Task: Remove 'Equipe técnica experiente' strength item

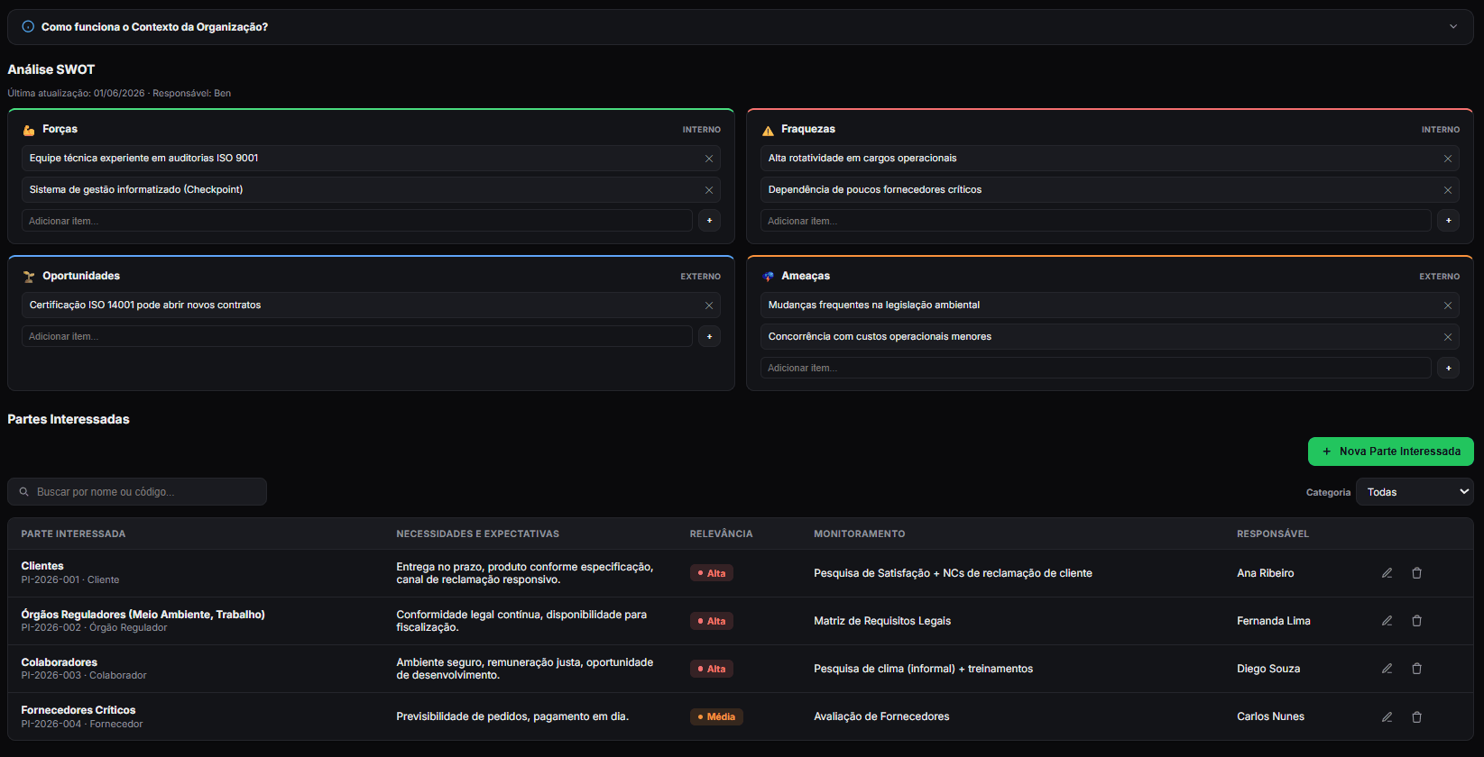Action: [709, 159]
